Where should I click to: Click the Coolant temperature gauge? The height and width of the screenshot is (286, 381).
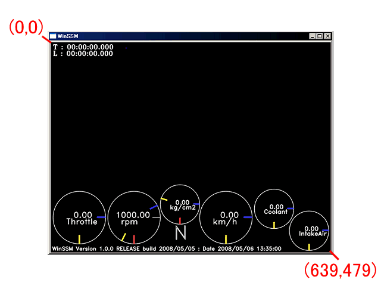coord(274,209)
